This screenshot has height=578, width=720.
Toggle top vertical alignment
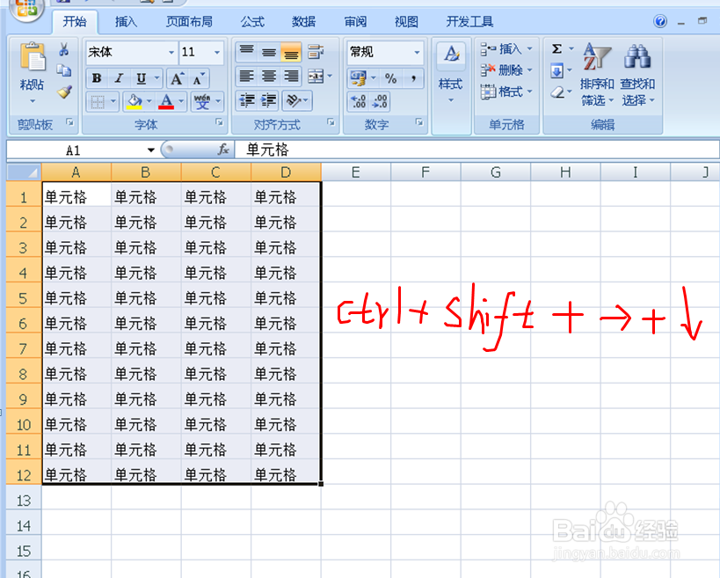point(246,51)
